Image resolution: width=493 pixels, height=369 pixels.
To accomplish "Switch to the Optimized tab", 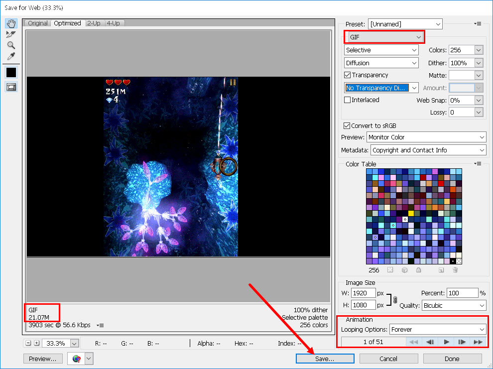I will click(67, 23).
